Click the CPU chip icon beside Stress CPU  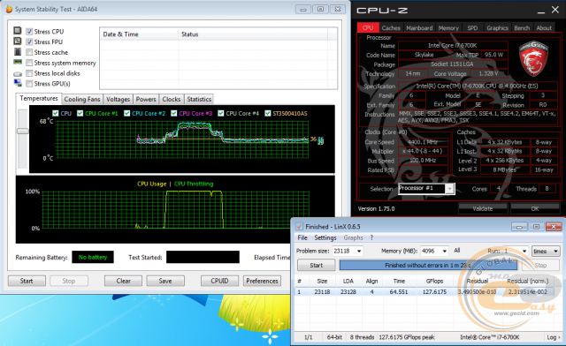18,31
